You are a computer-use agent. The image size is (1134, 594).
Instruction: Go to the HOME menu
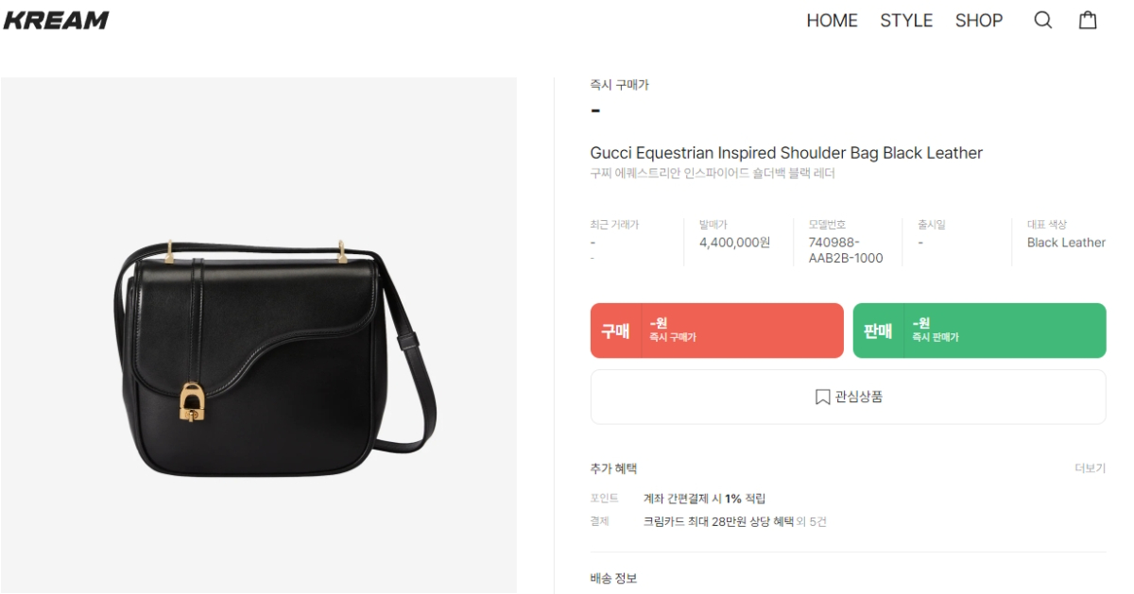832,20
